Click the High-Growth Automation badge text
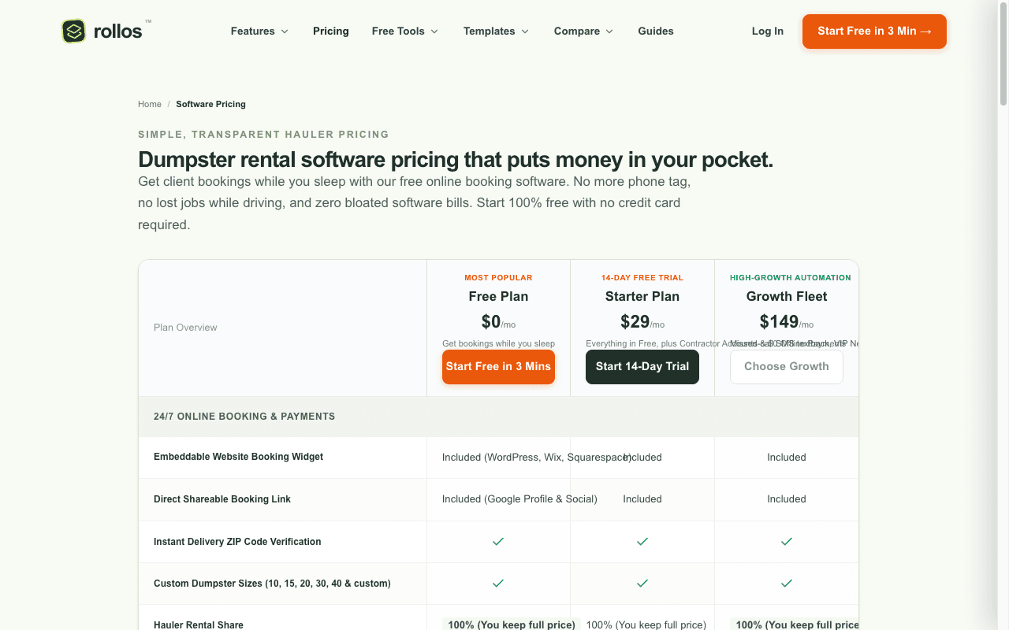Image resolution: width=1009 pixels, height=630 pixels. 791,278
